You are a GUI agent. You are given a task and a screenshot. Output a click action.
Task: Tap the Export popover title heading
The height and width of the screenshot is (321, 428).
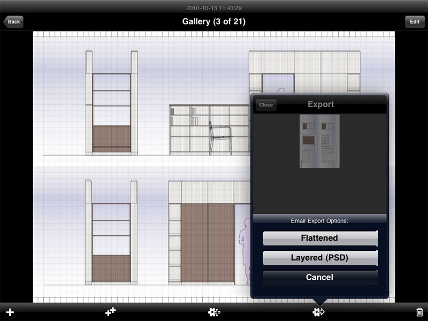pos(321,104)
